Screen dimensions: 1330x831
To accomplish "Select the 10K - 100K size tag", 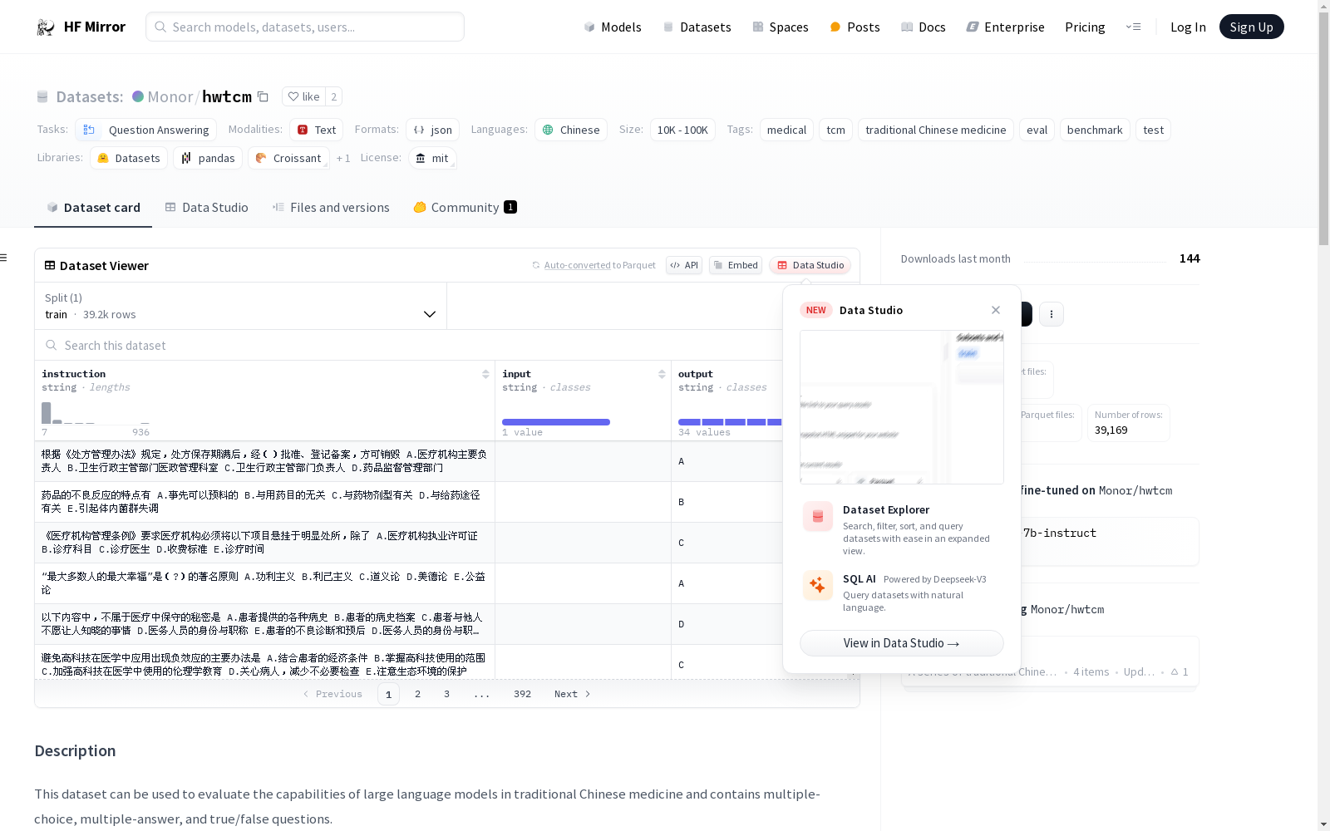I will coord(682,130).
